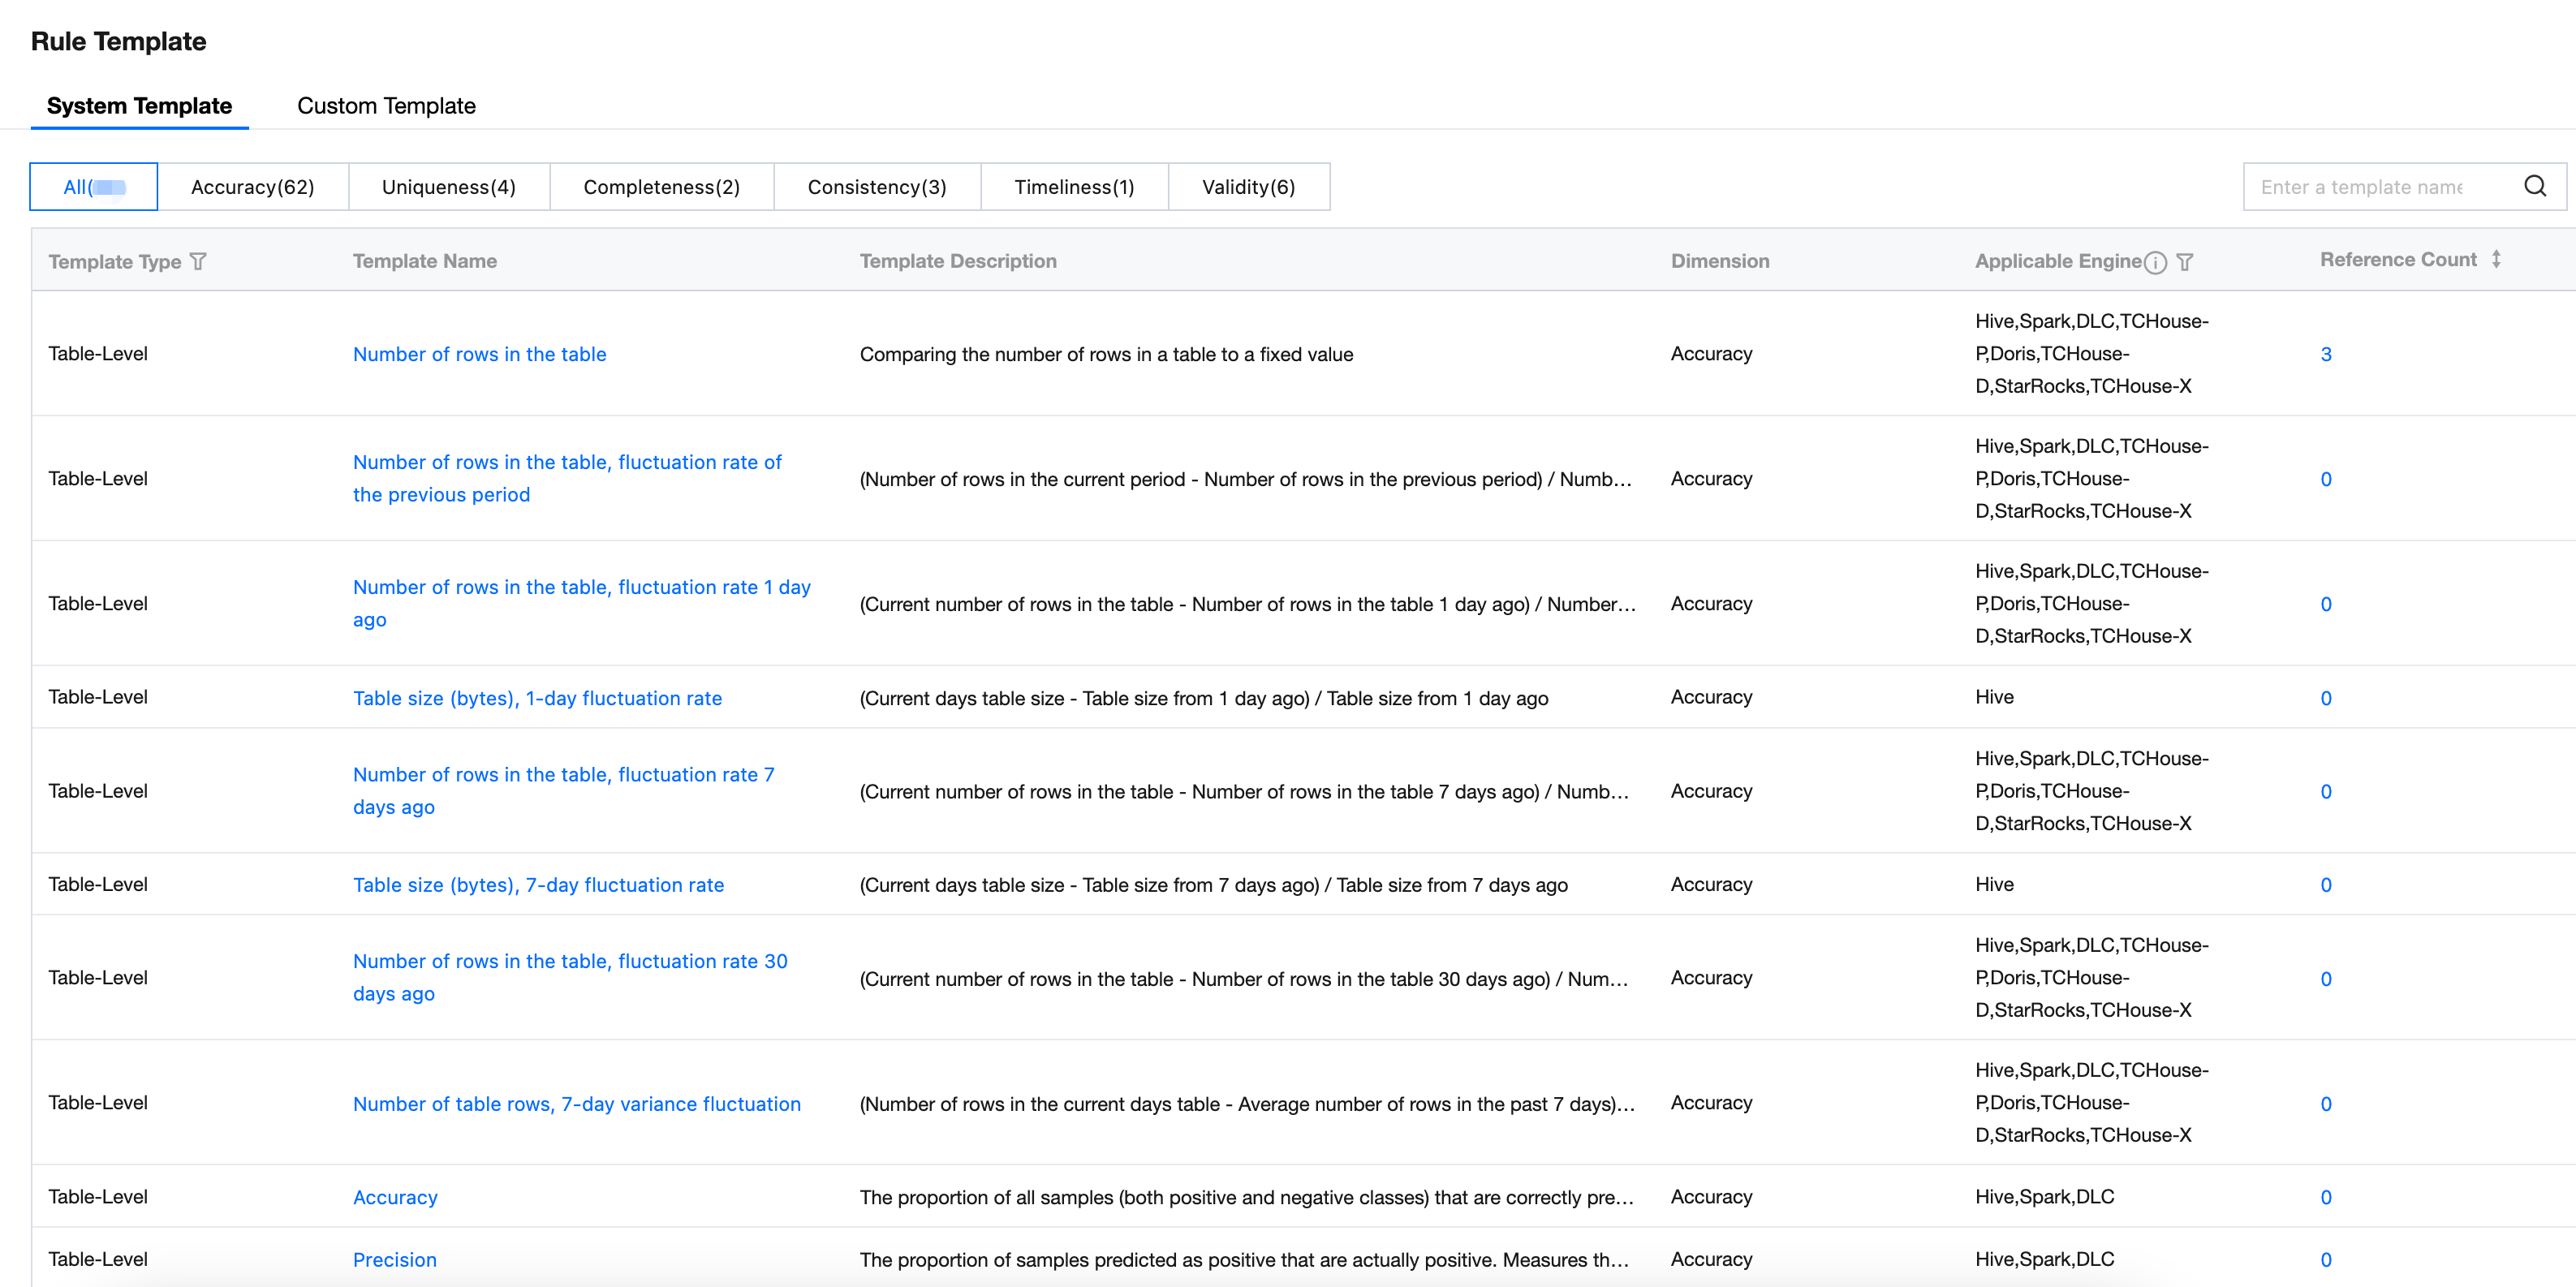2576x1287 pixels.
Task: Open '7-day variance fluctuation' template link
Action: click(x=576, y=1104)
